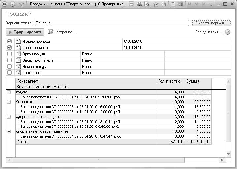Open the 1C main menu logo icon
Viewport: 237px width, 169px height.
pos(5,4)
